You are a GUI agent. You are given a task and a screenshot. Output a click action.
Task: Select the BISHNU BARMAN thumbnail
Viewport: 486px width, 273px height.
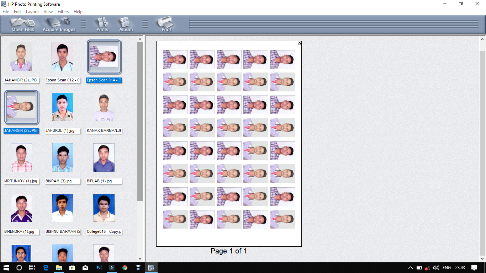63,208
